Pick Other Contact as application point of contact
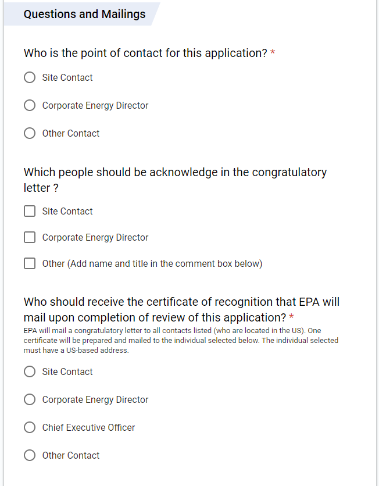 [30, 134]
